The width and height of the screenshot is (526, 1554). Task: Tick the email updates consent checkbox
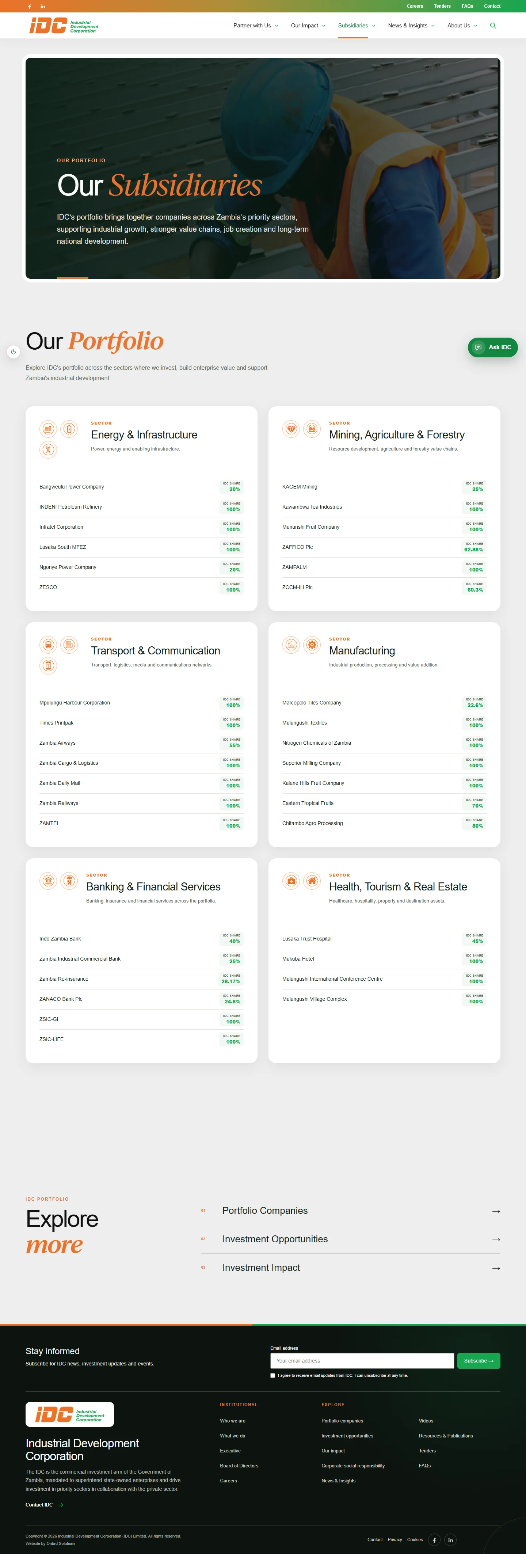coord(272,1375)
